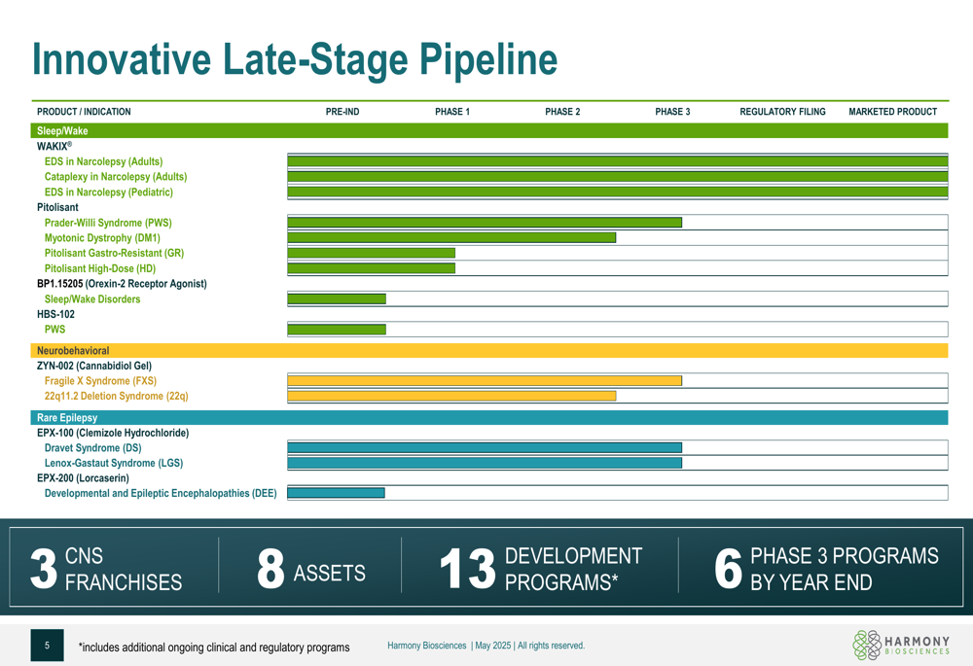This screenshot has height=666, width=973.
Task: Click the Harmony Biosciences logo
Action: [x=901, y=645]
